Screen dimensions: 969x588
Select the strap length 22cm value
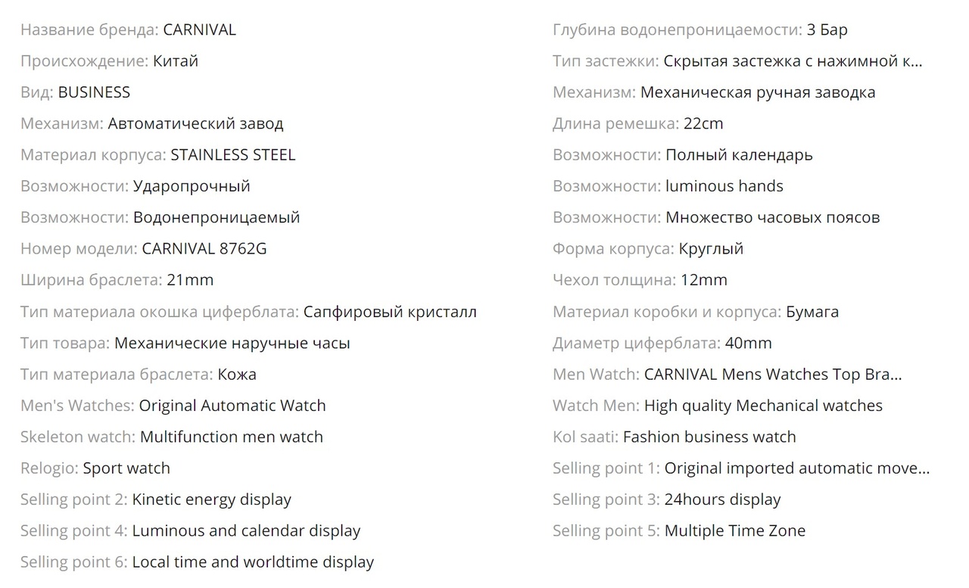(703, 123)
